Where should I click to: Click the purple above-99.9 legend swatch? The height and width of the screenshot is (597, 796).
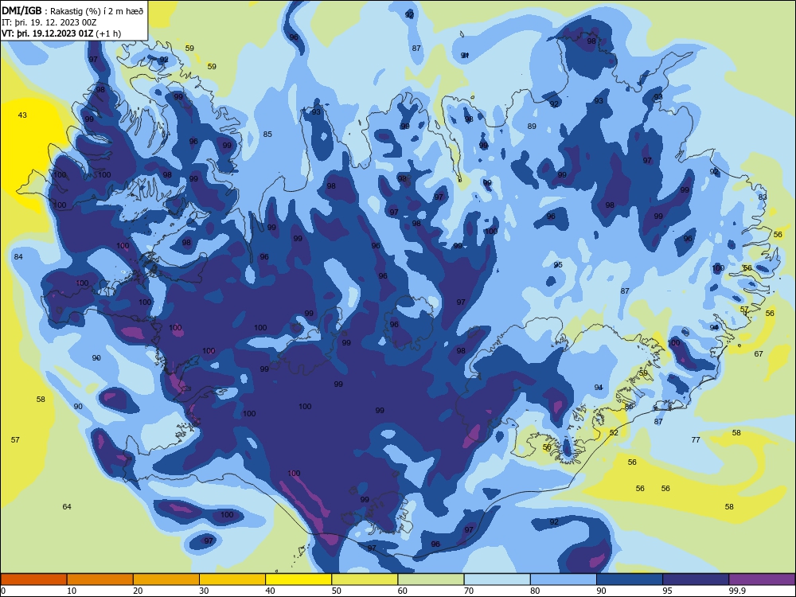[x=762, y=579]
